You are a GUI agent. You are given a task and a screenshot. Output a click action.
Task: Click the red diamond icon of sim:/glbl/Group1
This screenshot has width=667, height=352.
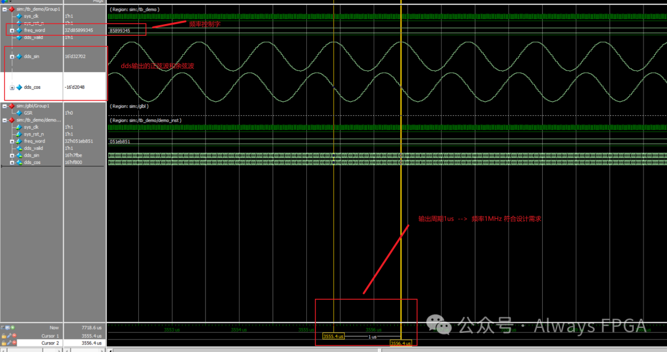coord(12,106)
